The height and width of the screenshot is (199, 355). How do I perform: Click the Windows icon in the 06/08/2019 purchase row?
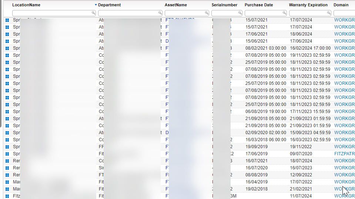pos(7,112)
